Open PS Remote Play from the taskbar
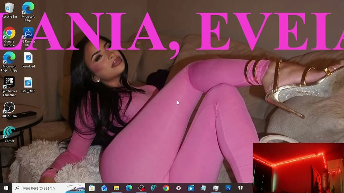Image resolution: width=344 pixels, height=193 pixels. (x=228, y=188)
